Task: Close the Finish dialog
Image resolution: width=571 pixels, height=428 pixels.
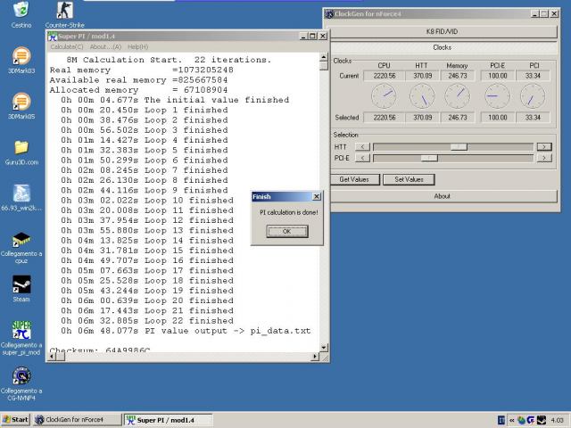Action: pos(317,196)
